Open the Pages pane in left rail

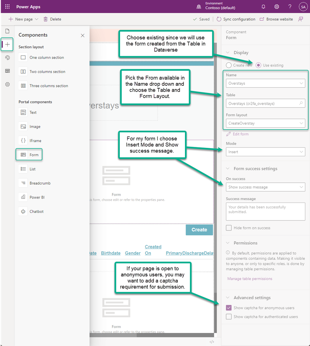(7, 31)
